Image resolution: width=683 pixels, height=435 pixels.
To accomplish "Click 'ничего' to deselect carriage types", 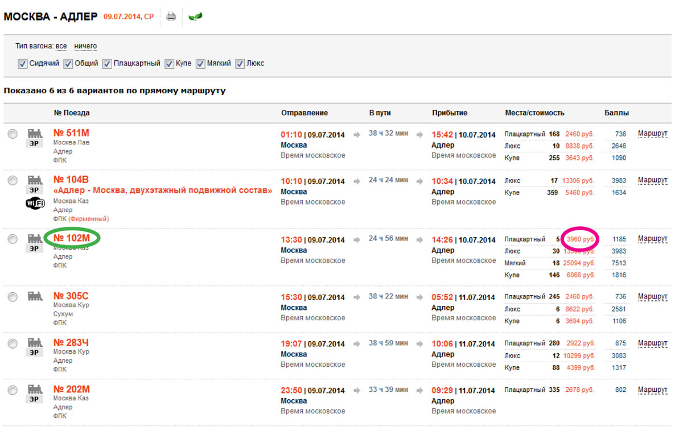I will coord(85,46).
